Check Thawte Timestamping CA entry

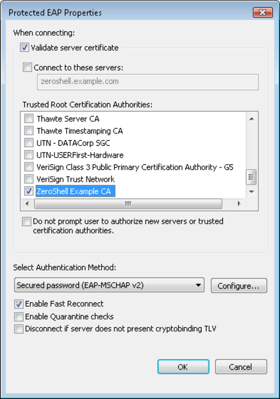(29, 131)
